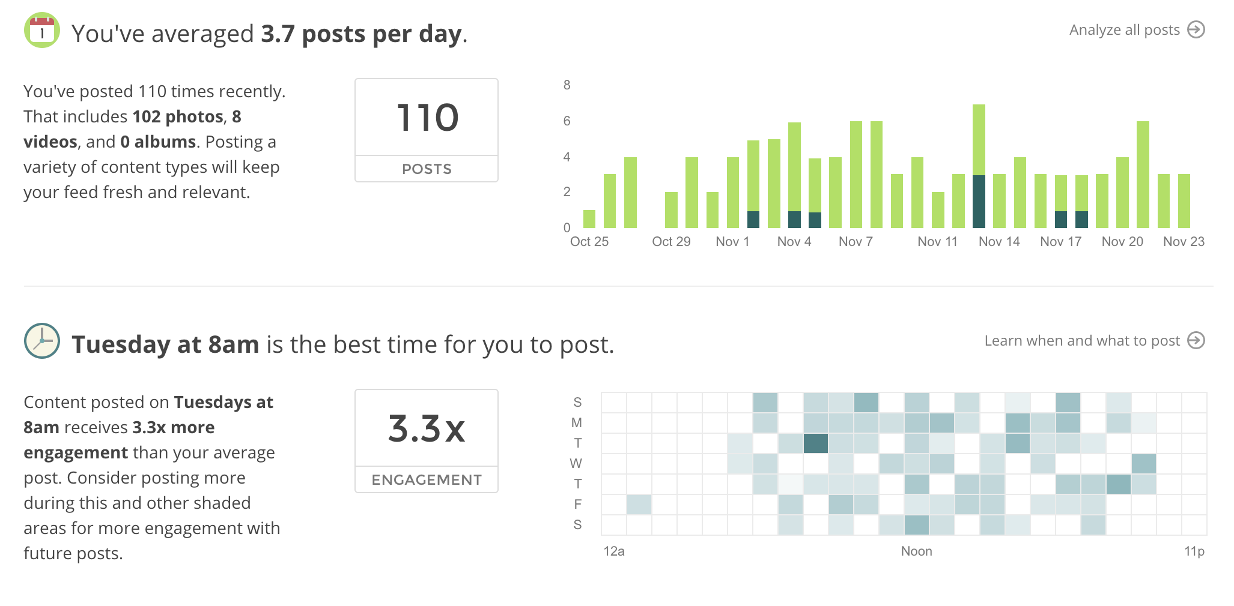Click the arrow icon next to Learn when and what to post
Image resolution: width=1234 pixels, height=606 pixels.
click(x=1196, y=340)
